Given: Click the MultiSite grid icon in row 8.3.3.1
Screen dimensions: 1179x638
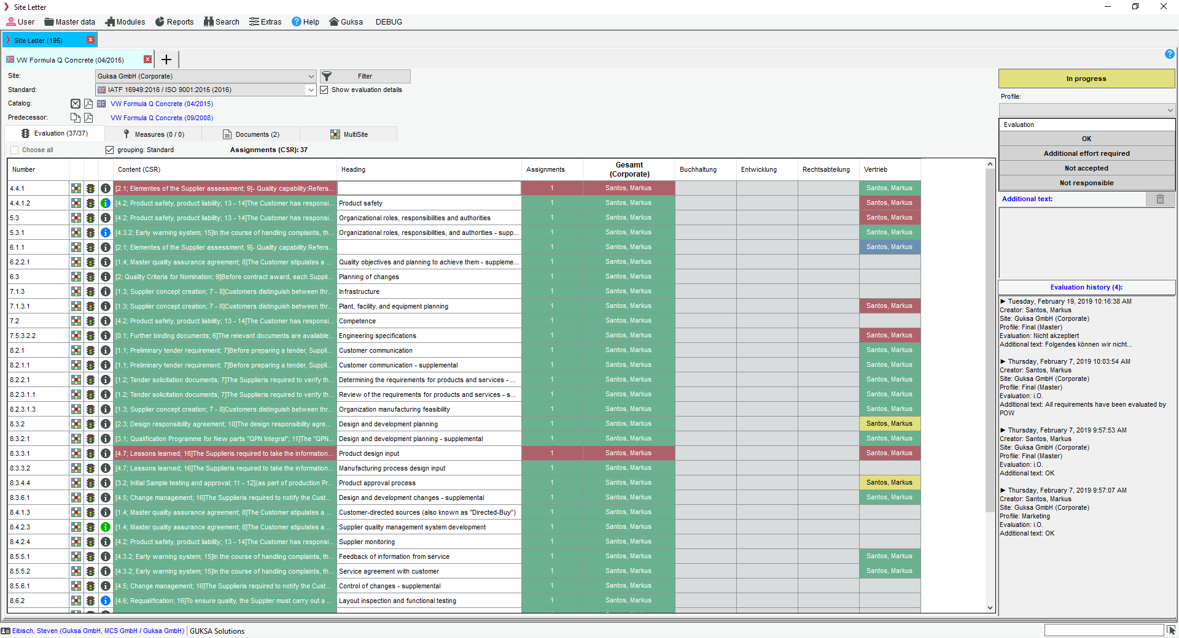Looking at the screenshot, I should pyautogui.click(x=76, y=453).
